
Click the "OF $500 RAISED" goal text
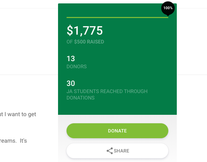(x=85, y=42)
